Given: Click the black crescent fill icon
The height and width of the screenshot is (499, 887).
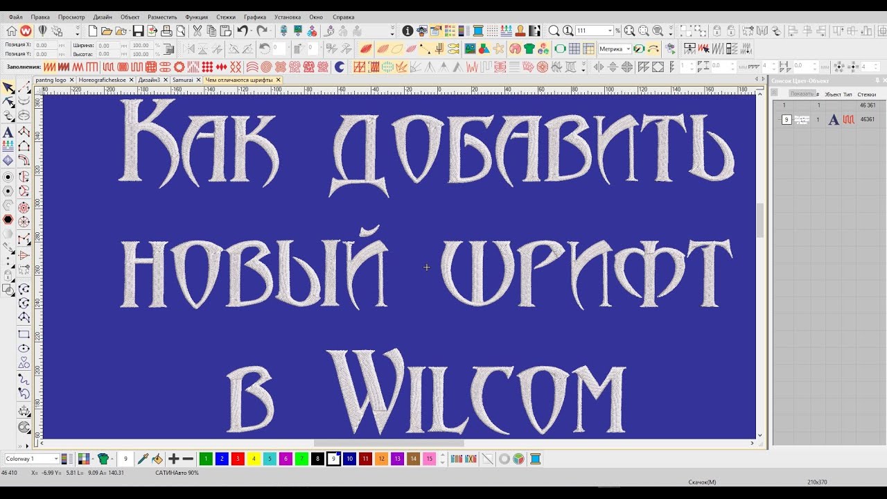Looking at the screenshot, I should [x=340, y=67].
